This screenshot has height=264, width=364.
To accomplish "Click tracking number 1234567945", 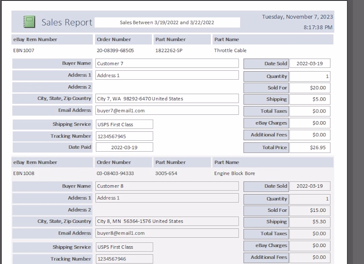I will [125, 136].
